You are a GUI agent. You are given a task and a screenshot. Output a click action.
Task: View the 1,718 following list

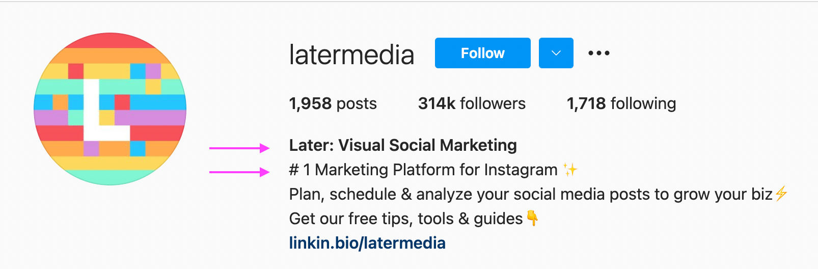tap(621, 103)
